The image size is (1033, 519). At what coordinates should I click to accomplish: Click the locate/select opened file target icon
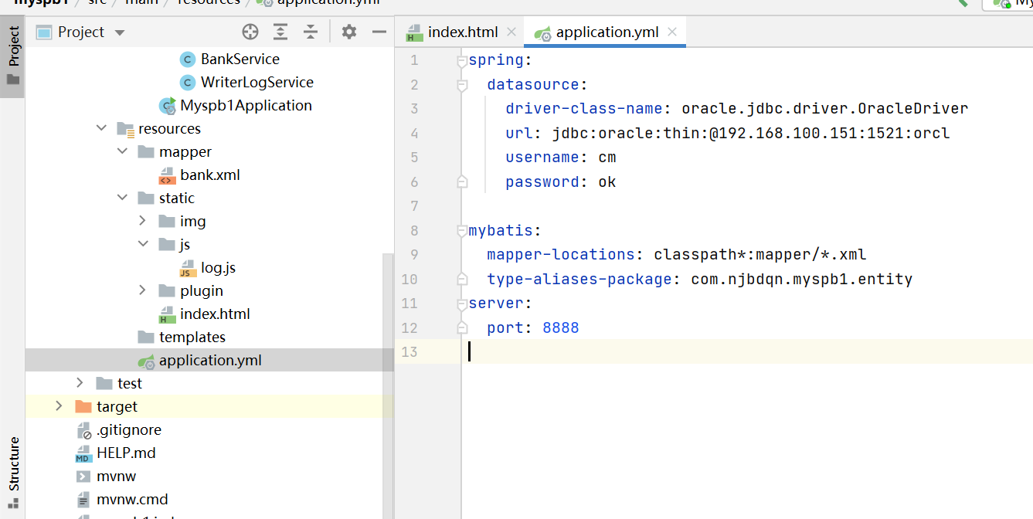coord(250,32)
